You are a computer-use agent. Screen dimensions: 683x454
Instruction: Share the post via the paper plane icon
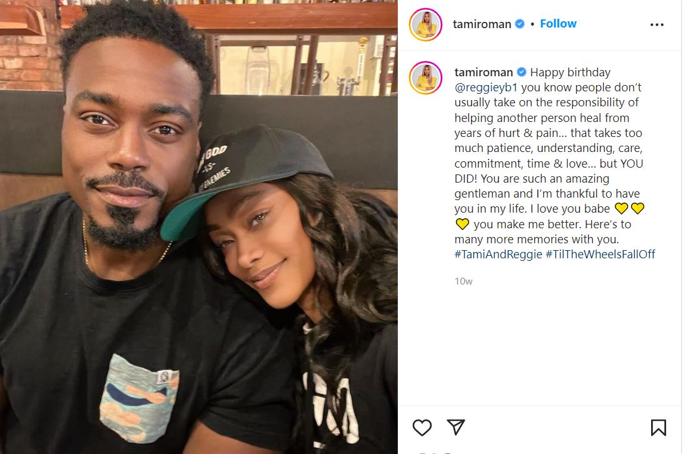[455, 427]
